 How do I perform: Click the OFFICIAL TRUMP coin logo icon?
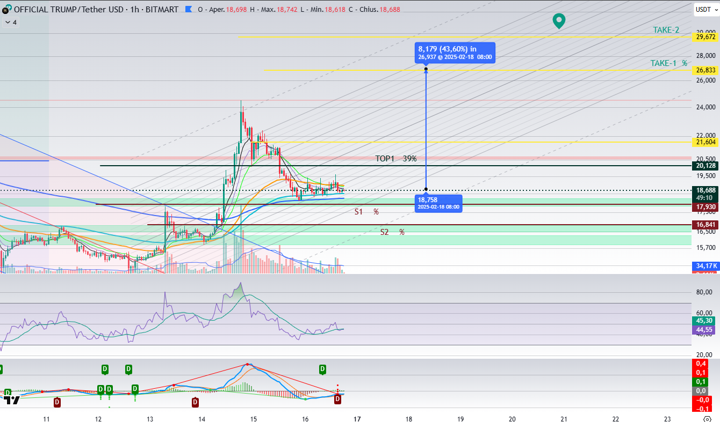(x=6, y=10)
